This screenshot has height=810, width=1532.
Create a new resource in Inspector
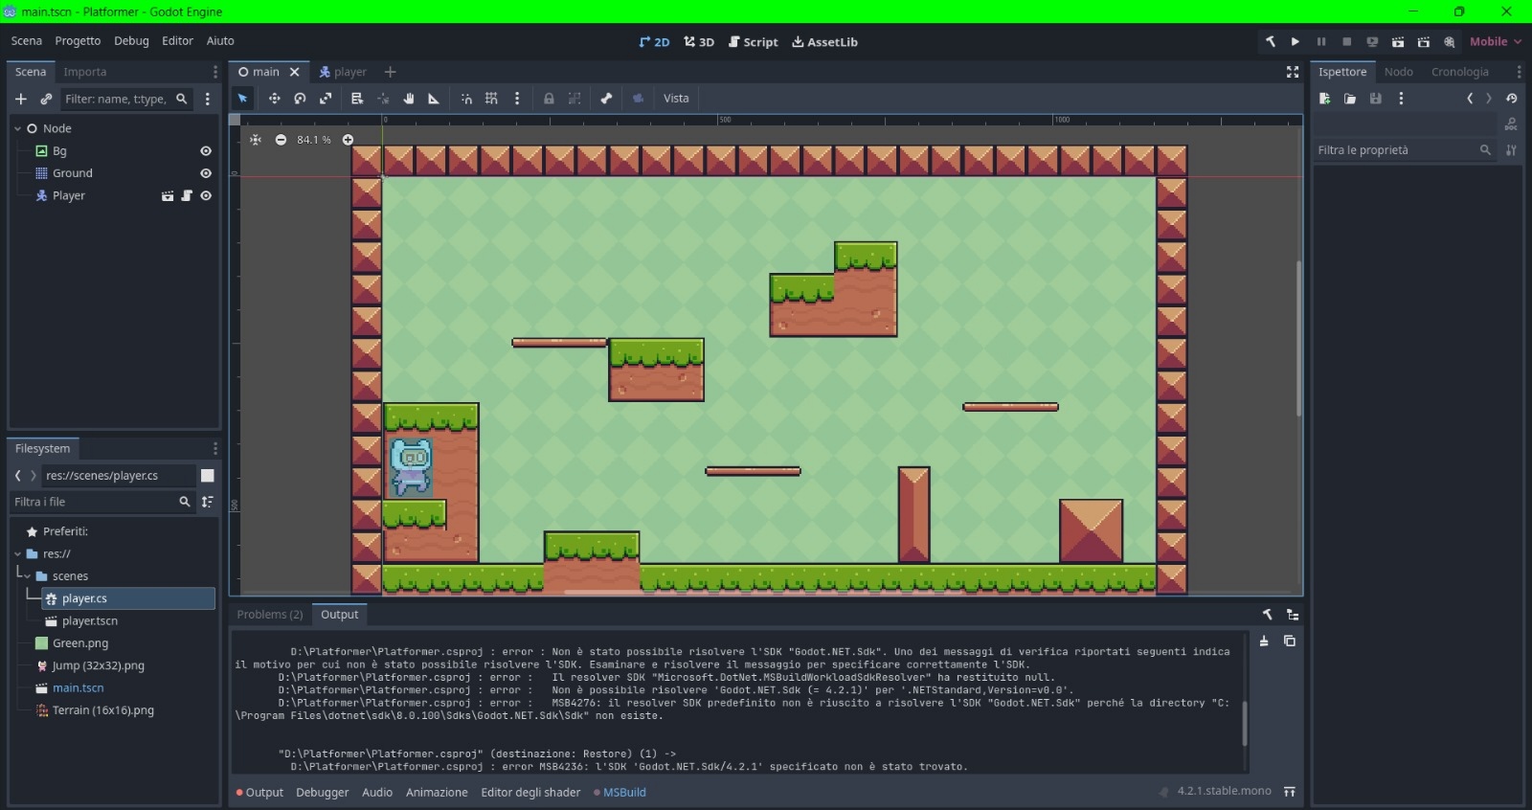tap(1325, 99)
